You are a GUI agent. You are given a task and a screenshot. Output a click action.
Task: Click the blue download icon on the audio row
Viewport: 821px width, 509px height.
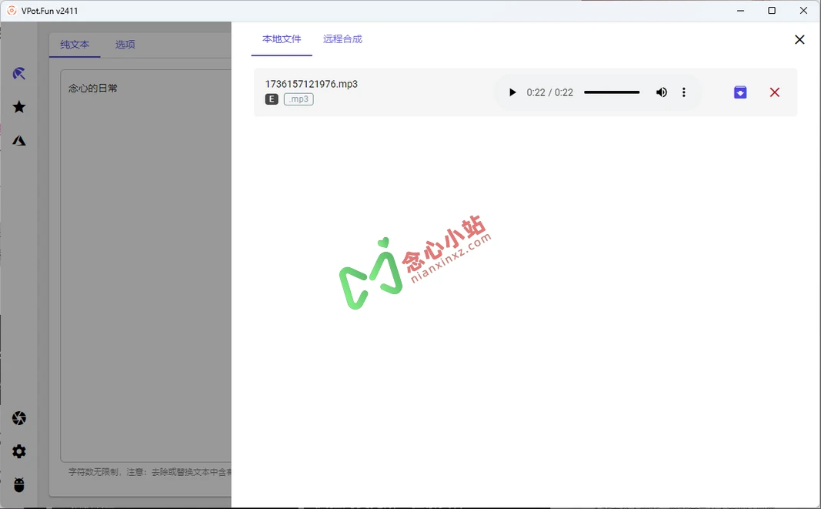point(739,92)
